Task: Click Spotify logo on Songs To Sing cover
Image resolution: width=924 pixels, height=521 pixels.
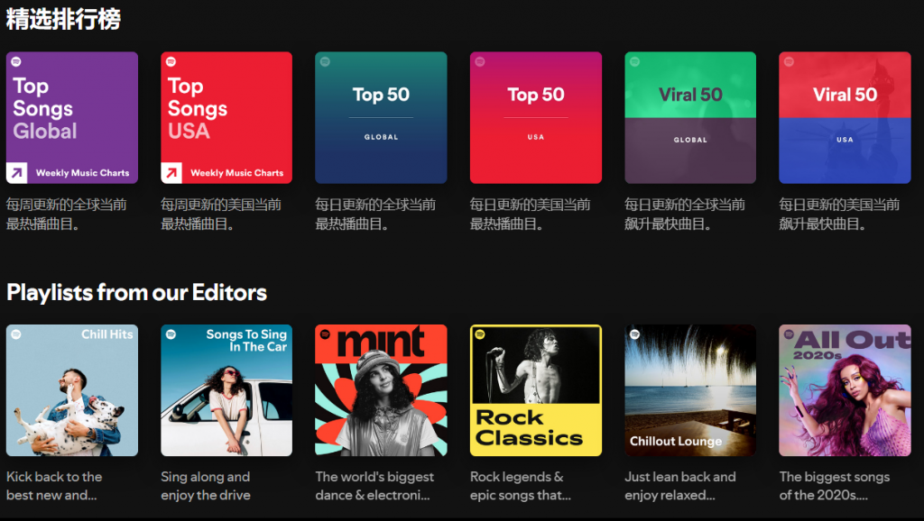Action: coord(171,334)
